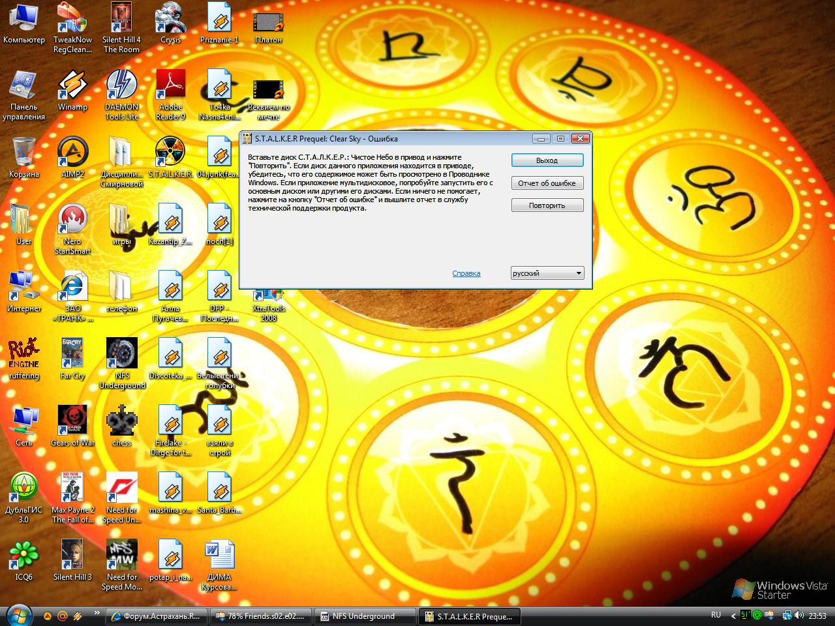Viewport: 835px width, 626px height.
Task: Click the Повторить button
Action: [x=547, y=205]
